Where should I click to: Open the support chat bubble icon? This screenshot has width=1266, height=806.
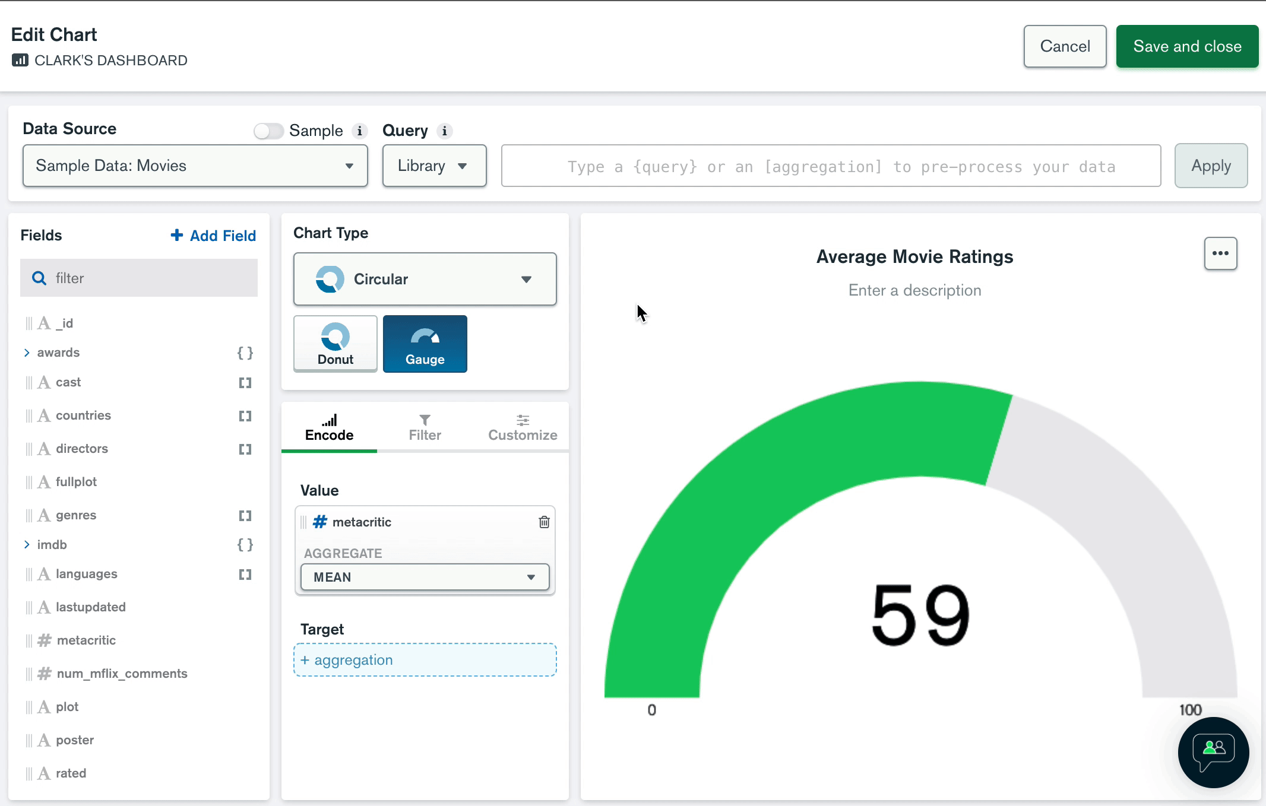coord(1213,752)
